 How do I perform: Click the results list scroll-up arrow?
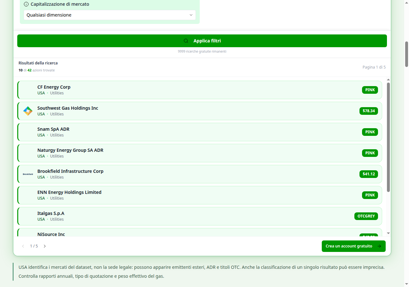[x=389, y=80]
